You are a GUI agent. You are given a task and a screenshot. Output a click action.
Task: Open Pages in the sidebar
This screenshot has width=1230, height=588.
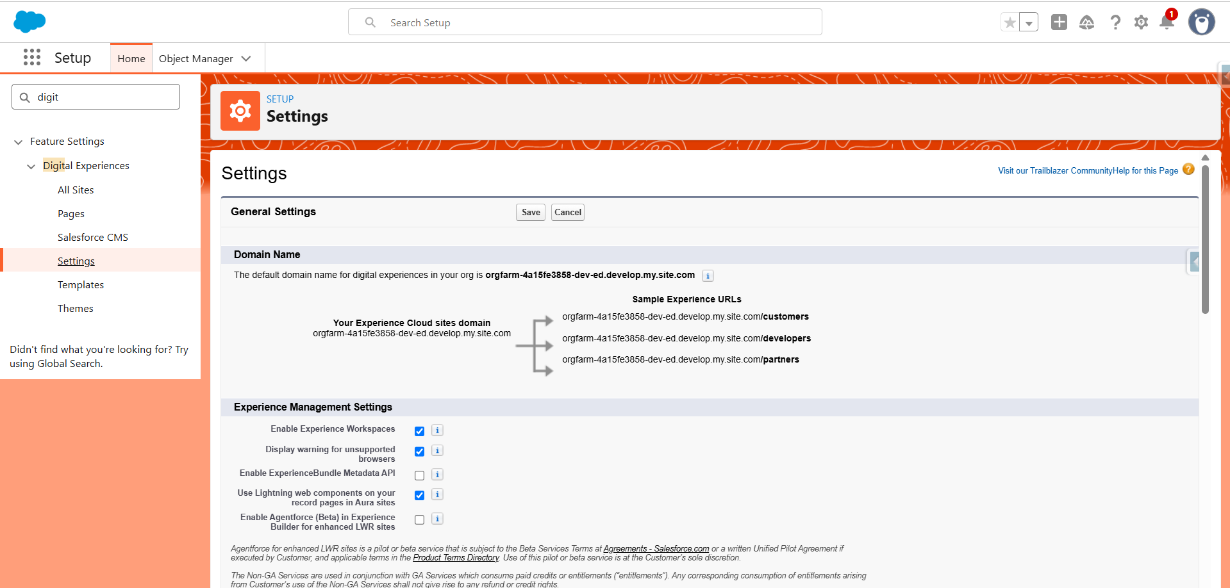71,213
